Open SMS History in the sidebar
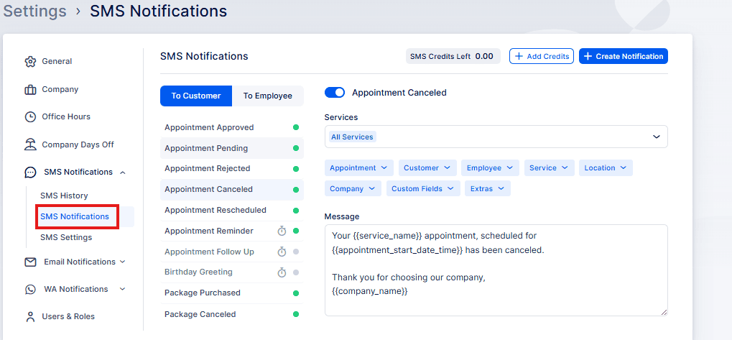Viewport: 732px width, 340px height. pyautogui.click(x=64, y=196)
